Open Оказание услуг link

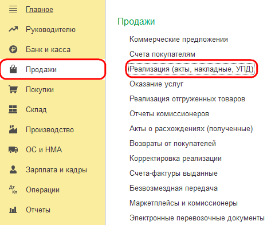coord(156,84)
